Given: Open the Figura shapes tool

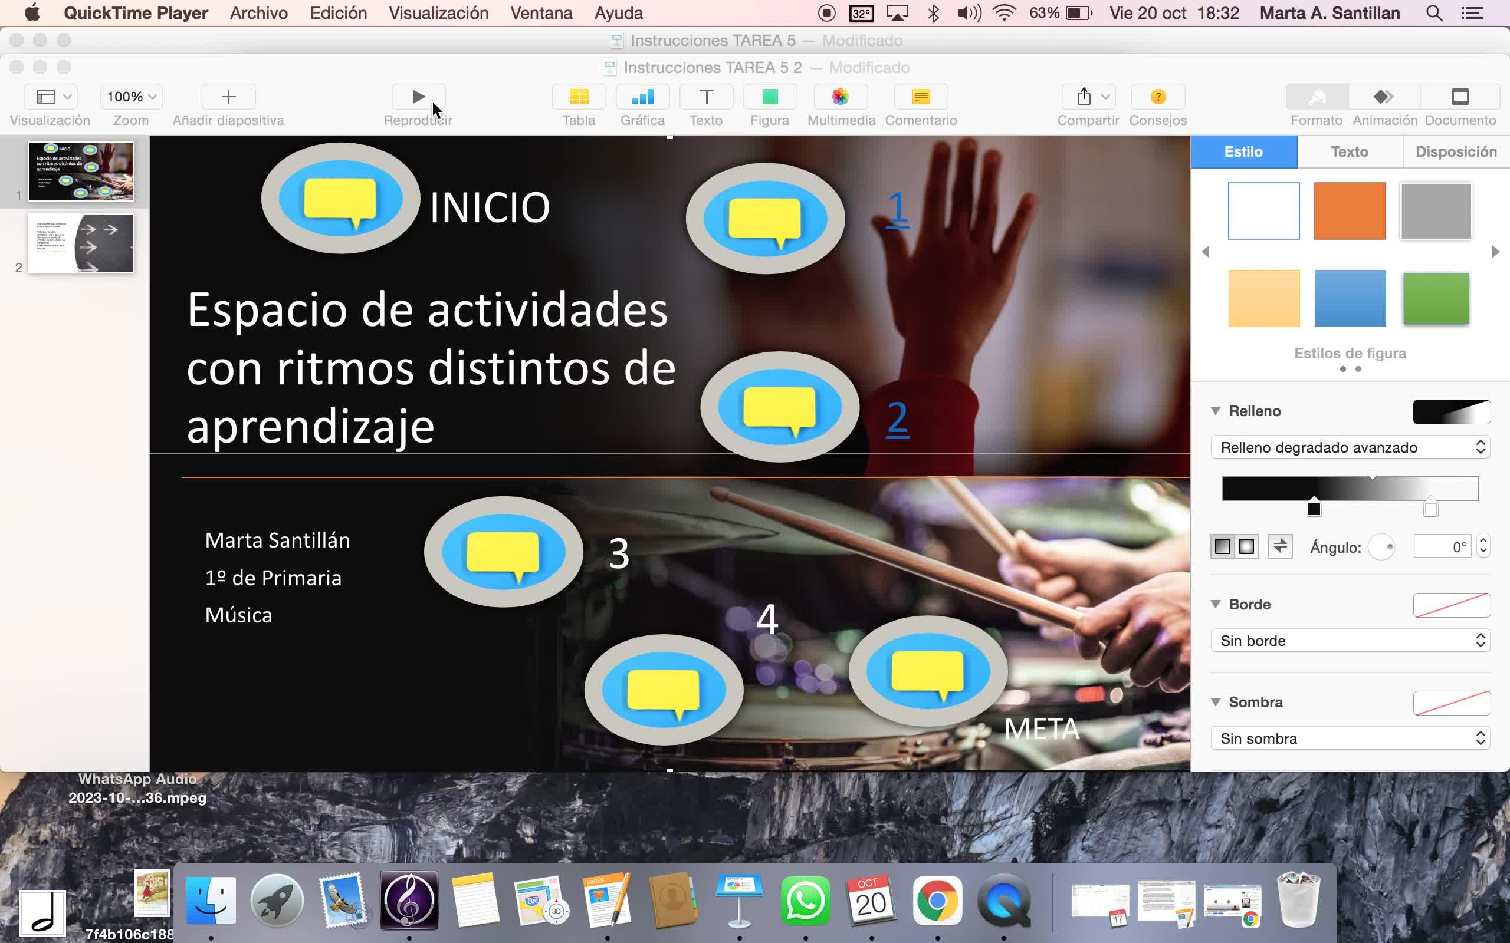Looking at the screenshot, I should (769, 97).
